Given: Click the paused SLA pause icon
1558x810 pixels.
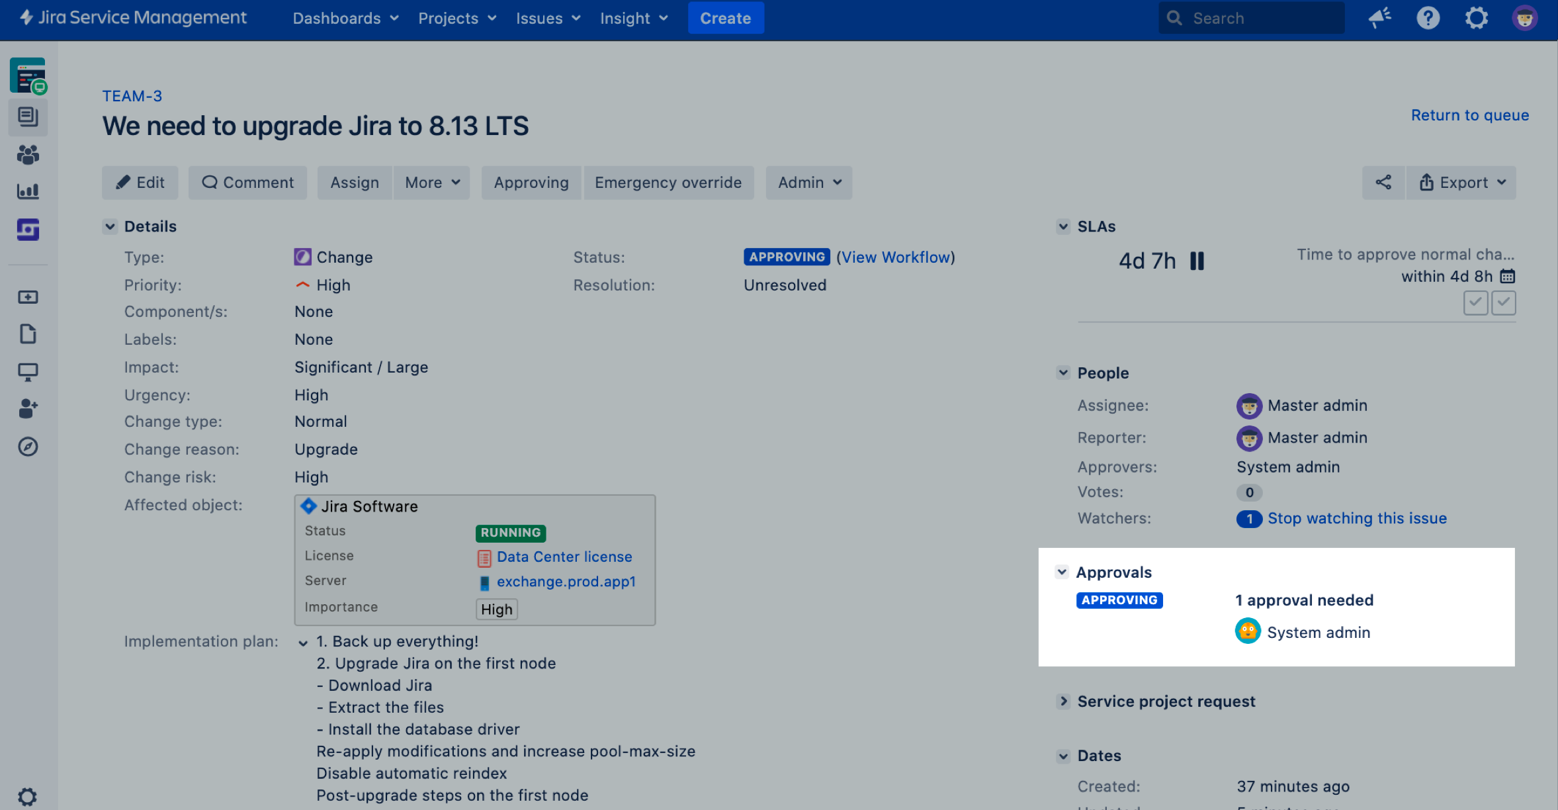Looking at the screenshot, I should 1197,261.
